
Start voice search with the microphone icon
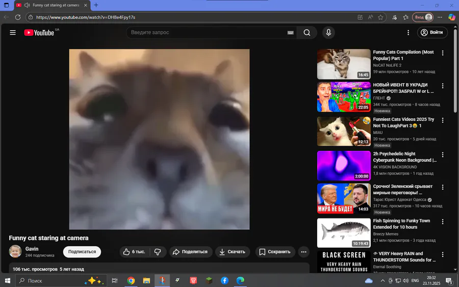click(x=328, y=33)
